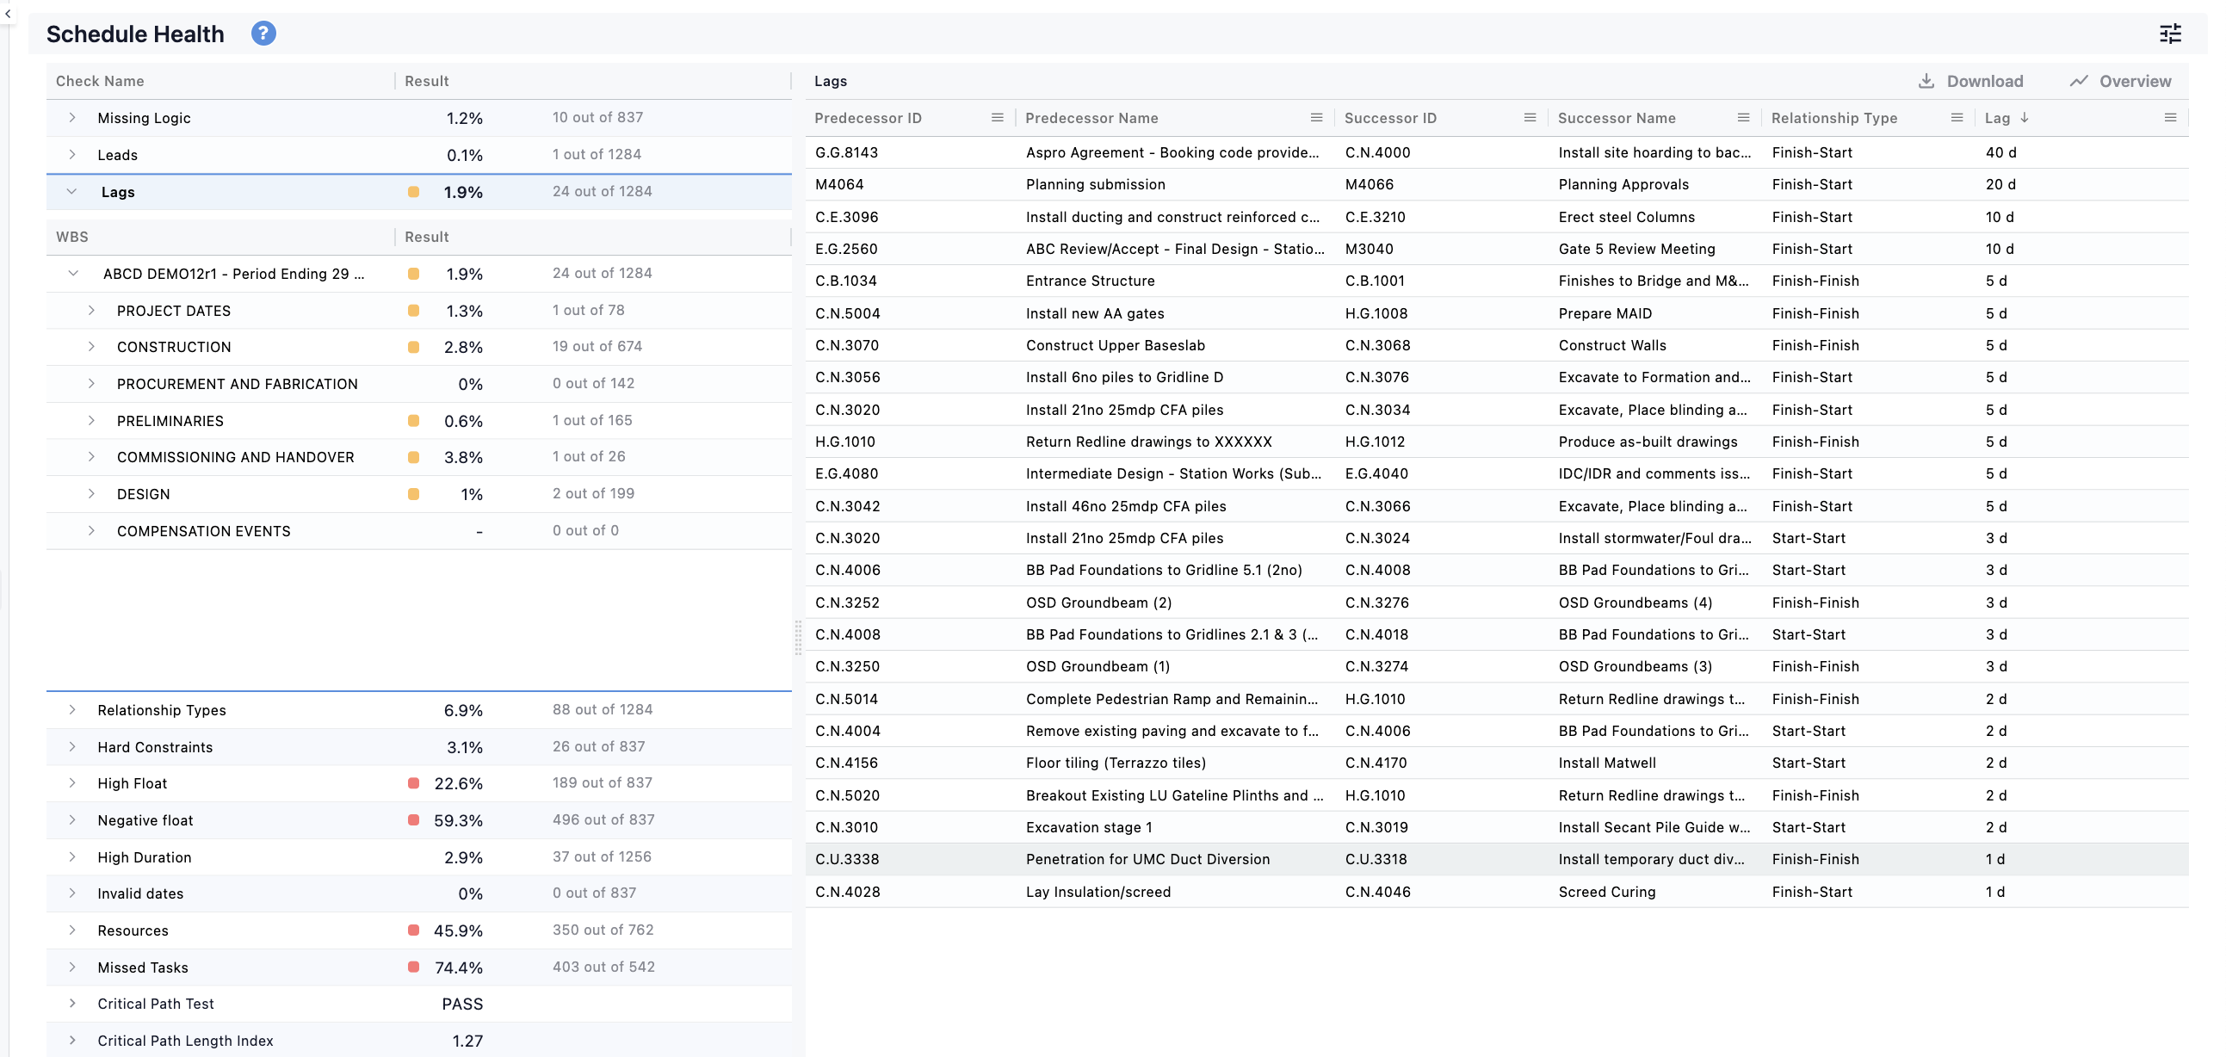The width and height of the screenshot is (2226, 1057).
Task: Expand PROJECT DATES WBS node
Action: tap(91, 310)
